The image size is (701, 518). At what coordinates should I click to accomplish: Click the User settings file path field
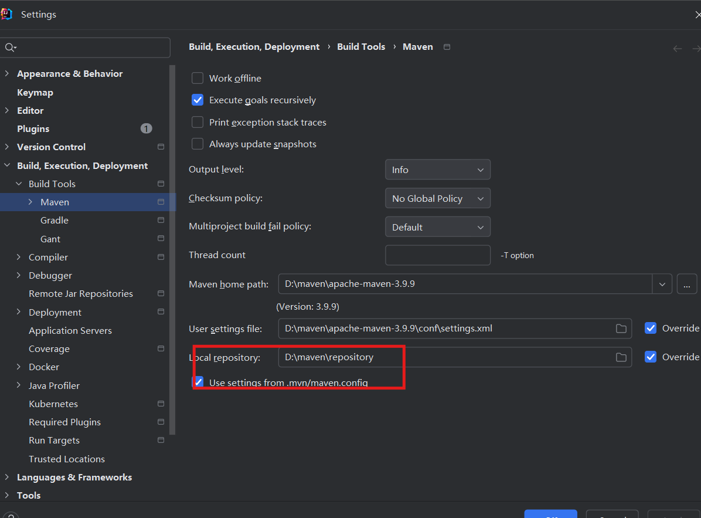[x=455, y=329]
